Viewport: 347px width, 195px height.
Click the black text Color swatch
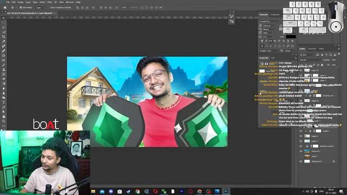coord(291,37)
